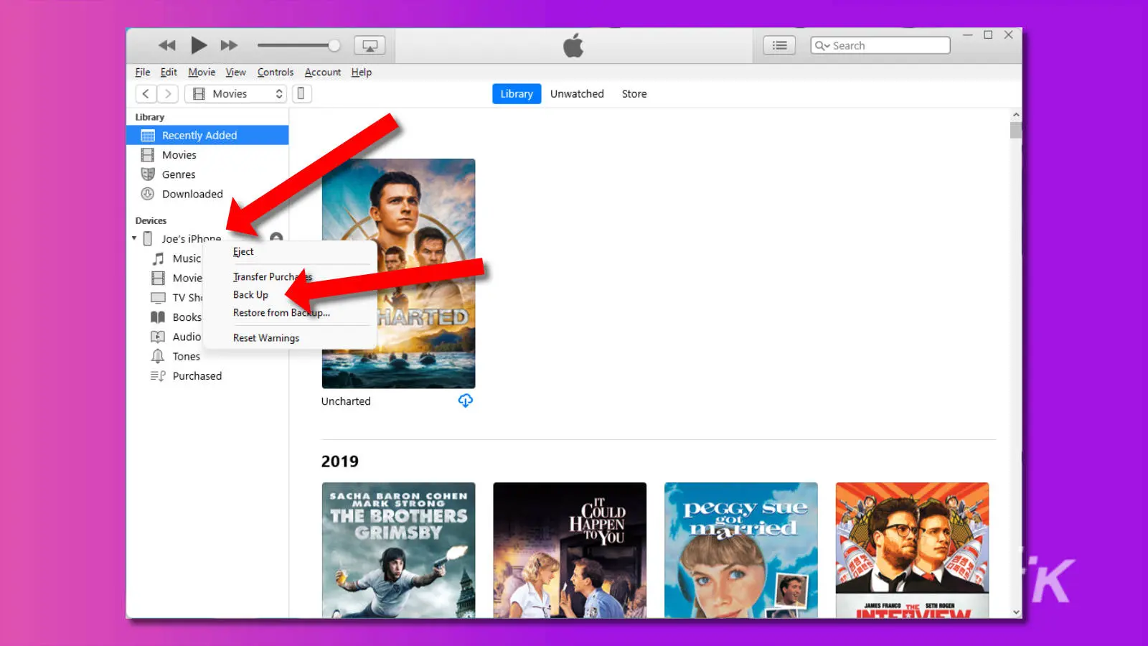
Task: Open the View menu
Action: click(236, 72)
